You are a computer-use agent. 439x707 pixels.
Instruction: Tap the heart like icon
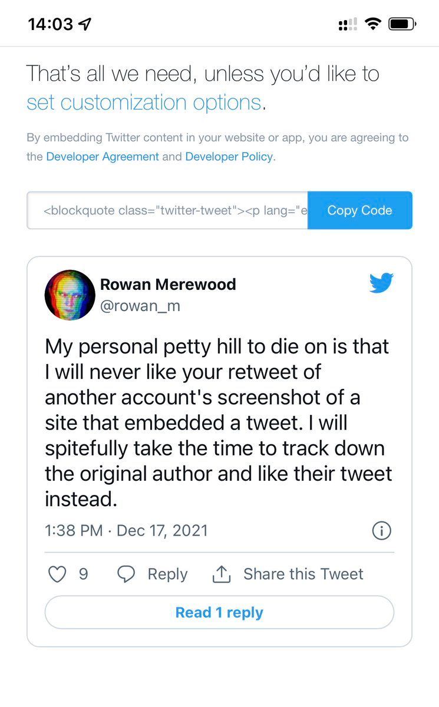point(57,574)
